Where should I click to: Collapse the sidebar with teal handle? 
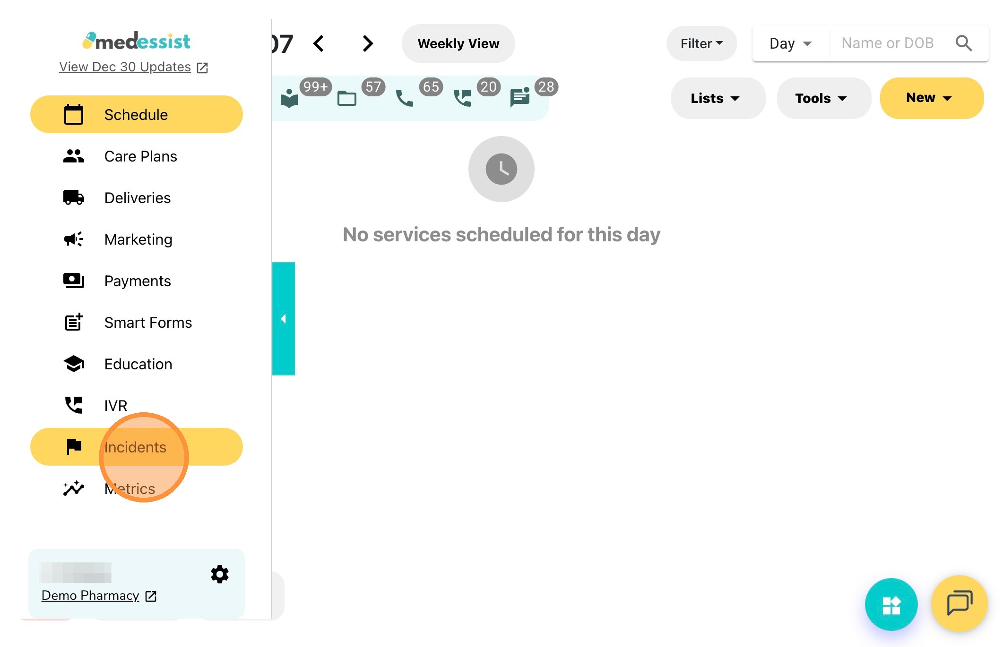point(284,319)
